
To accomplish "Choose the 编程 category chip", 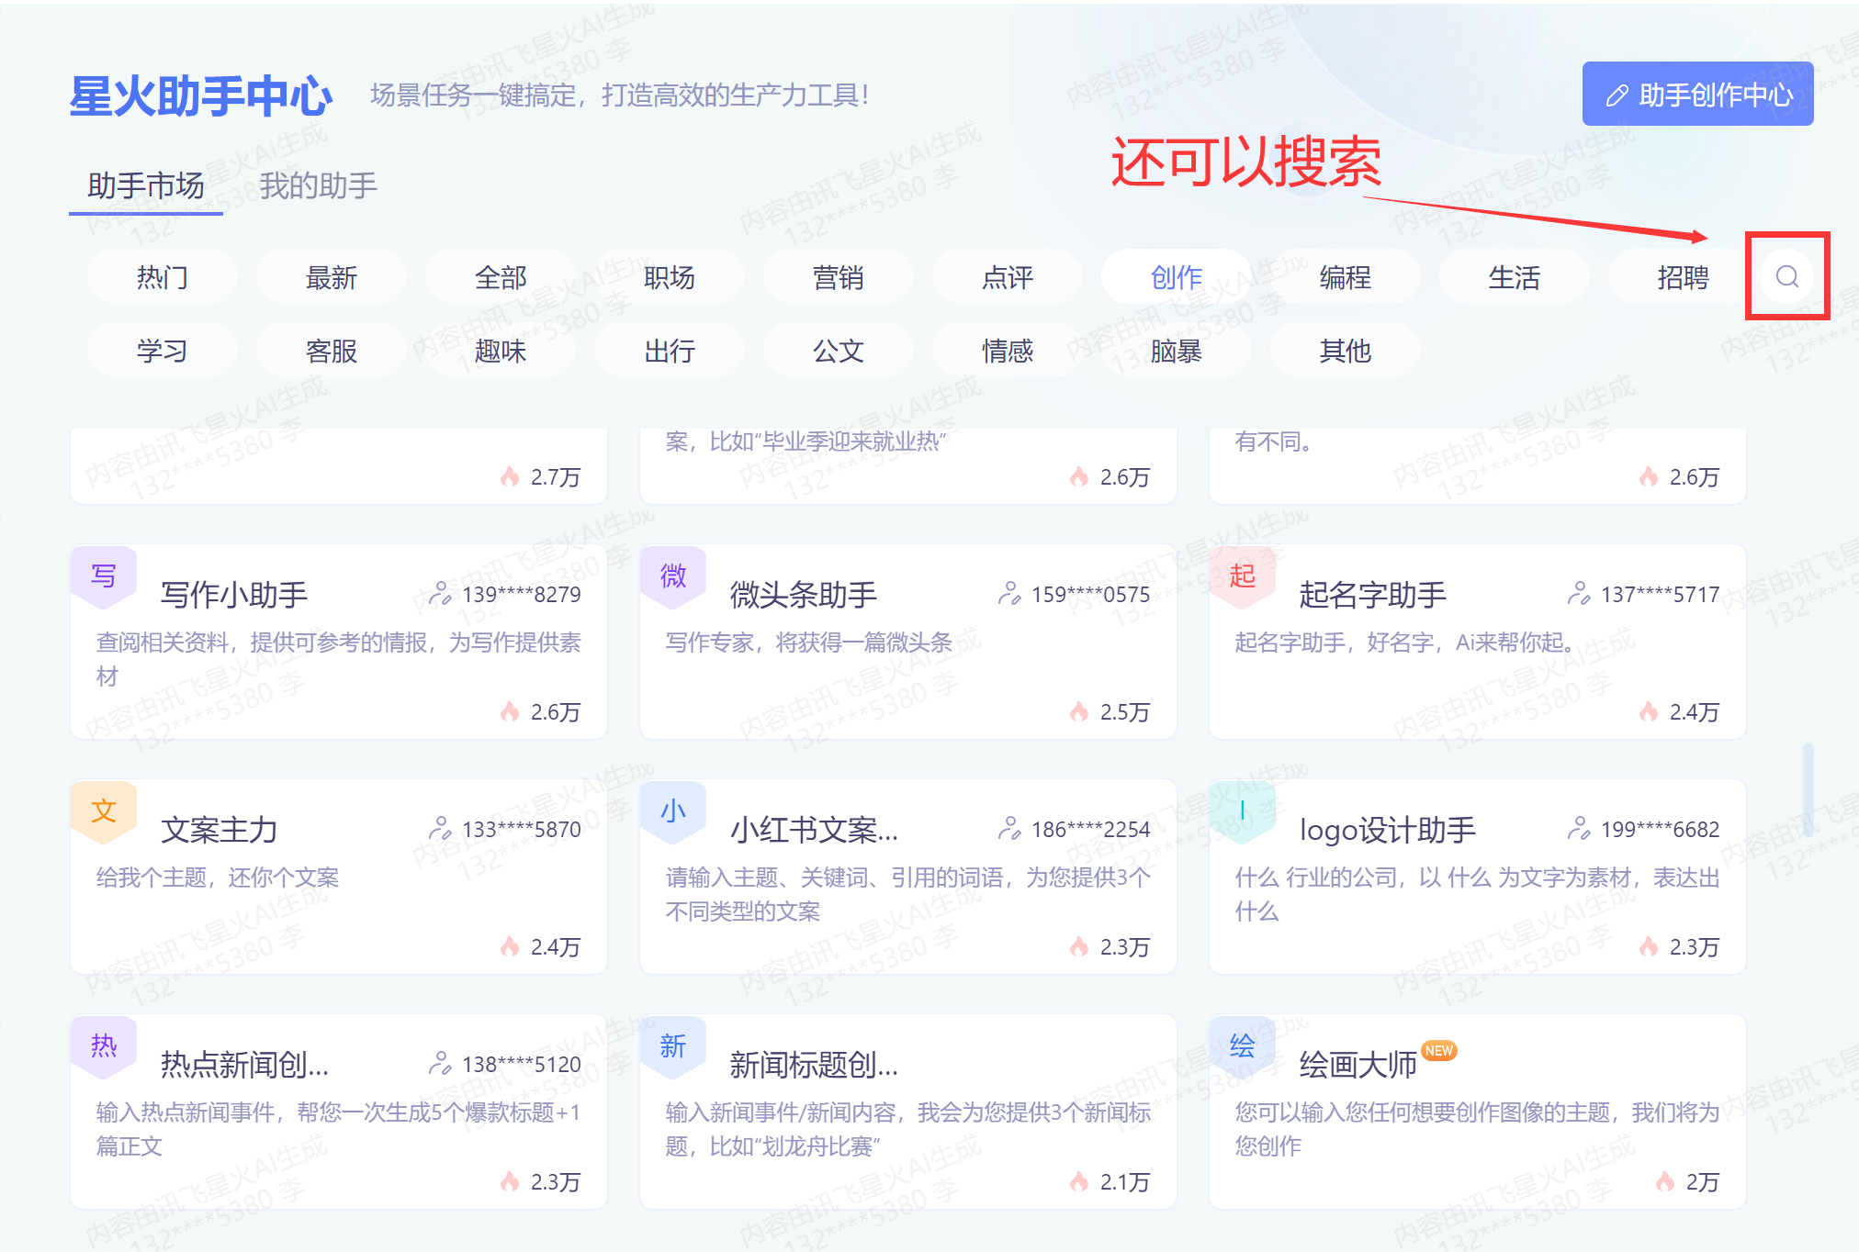I will point(1346,277).
